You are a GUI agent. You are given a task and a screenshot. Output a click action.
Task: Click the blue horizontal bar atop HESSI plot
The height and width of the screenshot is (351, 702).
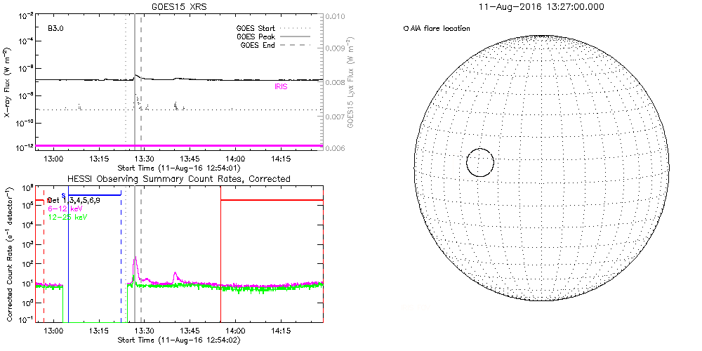[x=94, y=194]
